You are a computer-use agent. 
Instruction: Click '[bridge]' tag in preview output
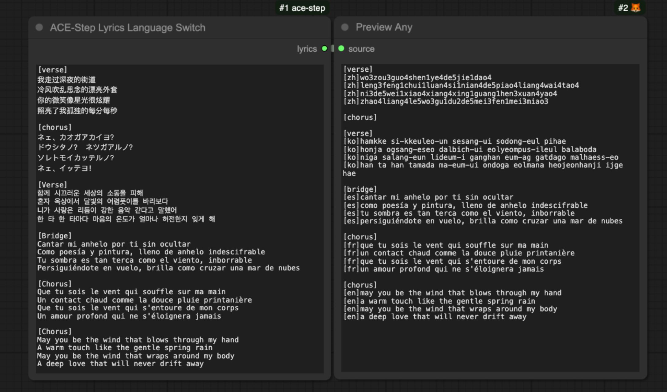(x=360, y=189)
